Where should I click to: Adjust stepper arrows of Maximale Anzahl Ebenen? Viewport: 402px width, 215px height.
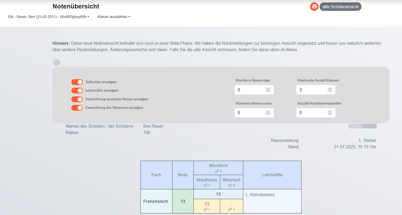(330, 90)
